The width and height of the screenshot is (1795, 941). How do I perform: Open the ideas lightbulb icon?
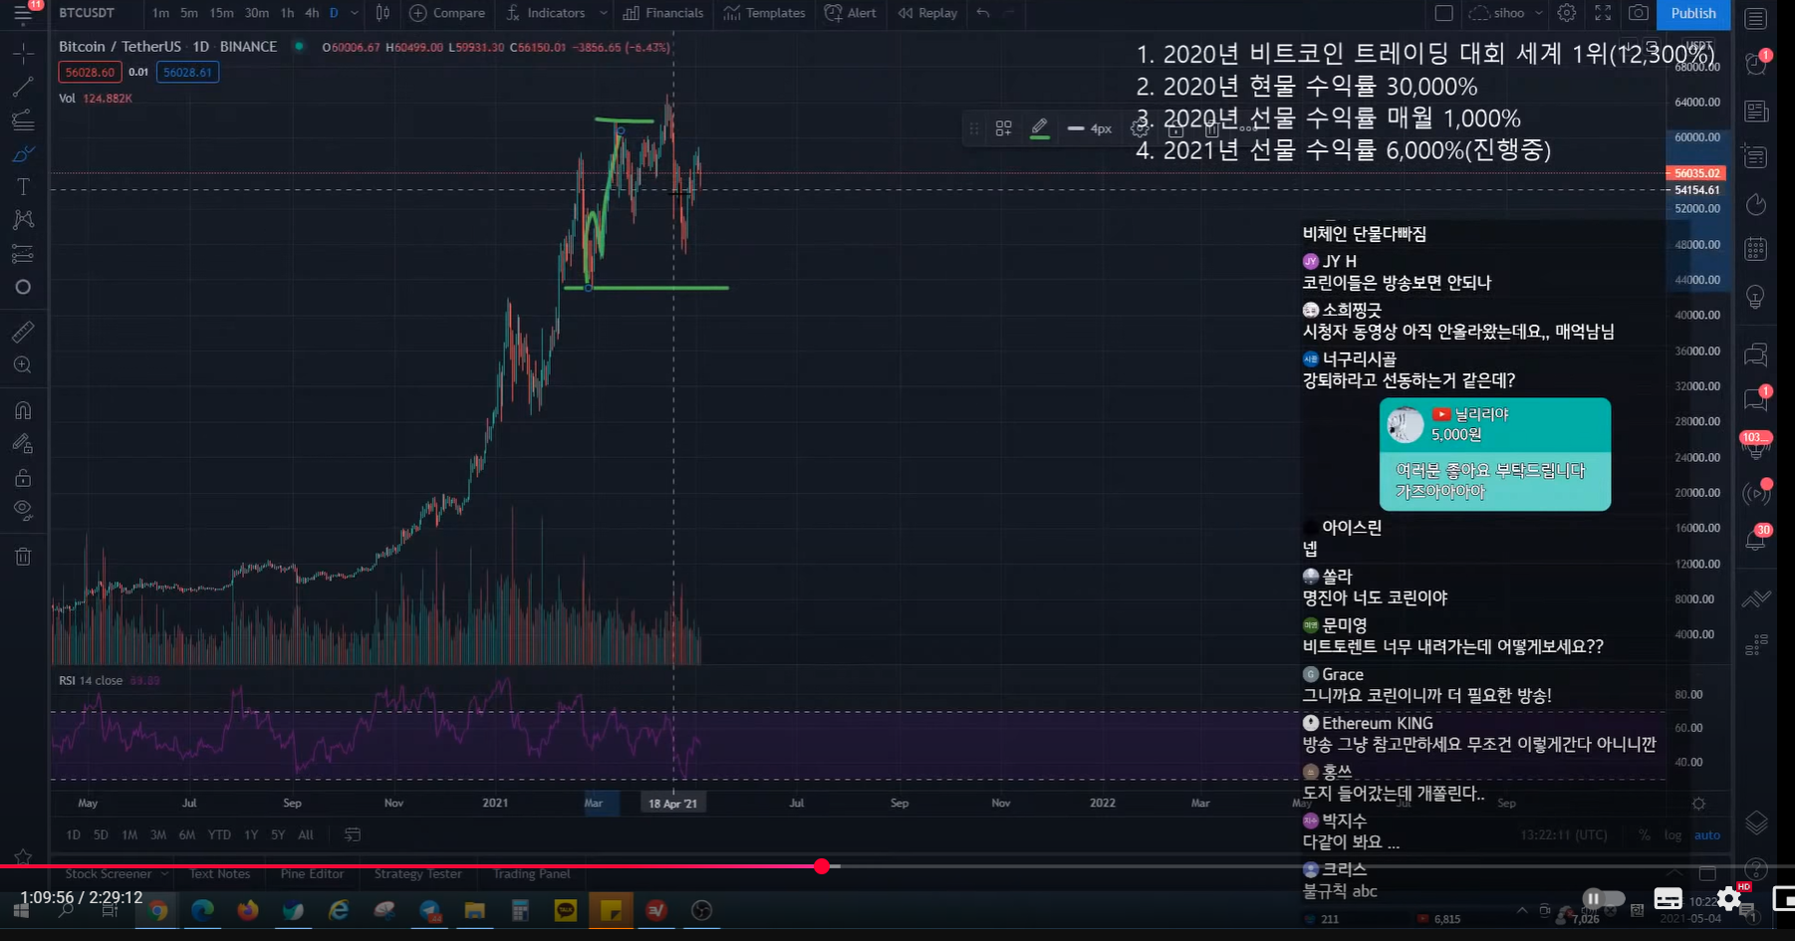click(x=1756, y=296)
